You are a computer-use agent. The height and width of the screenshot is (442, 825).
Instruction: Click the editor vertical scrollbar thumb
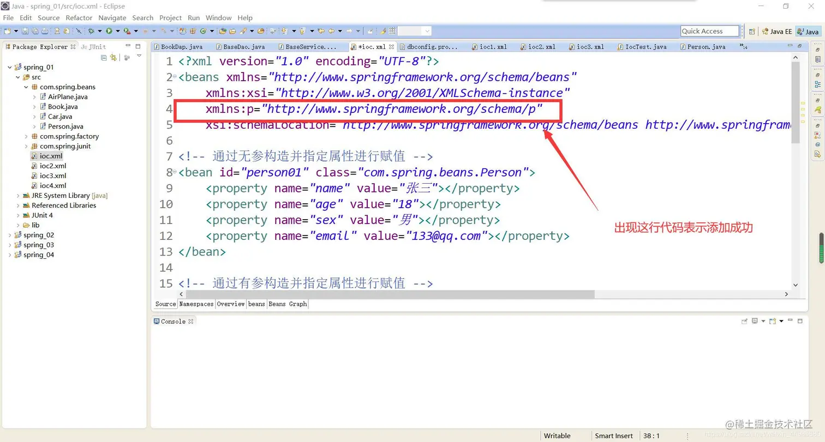point(796,101)
